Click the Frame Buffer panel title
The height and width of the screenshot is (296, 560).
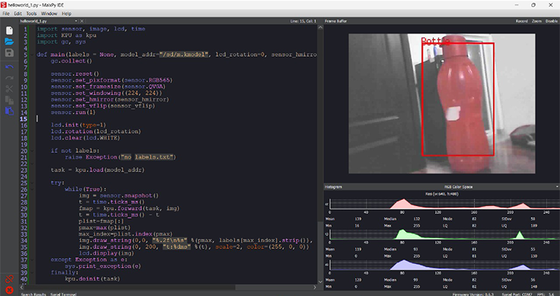[336, 22]
